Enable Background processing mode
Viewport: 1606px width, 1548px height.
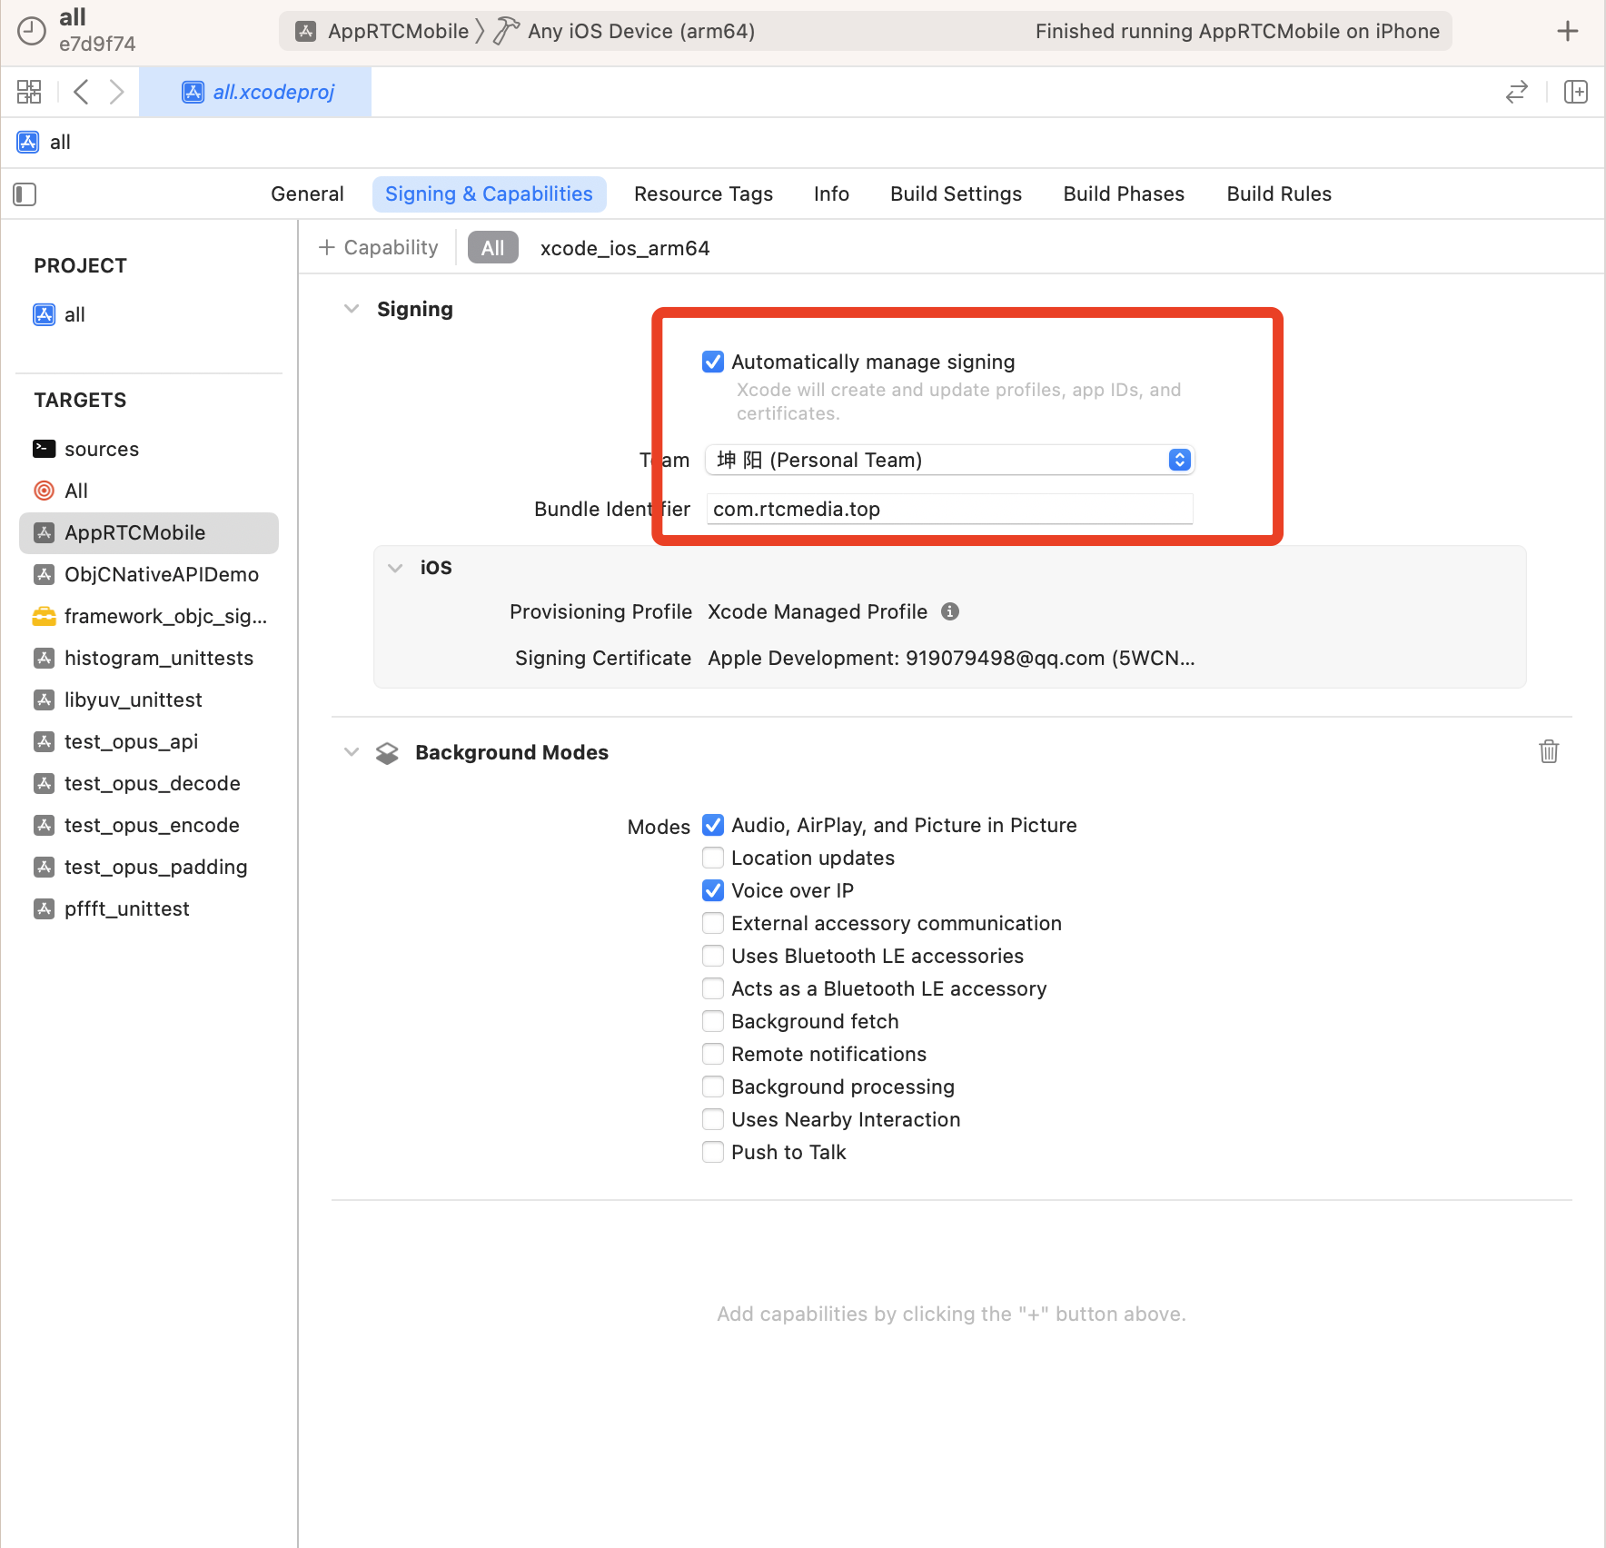tap(713, 1087)
